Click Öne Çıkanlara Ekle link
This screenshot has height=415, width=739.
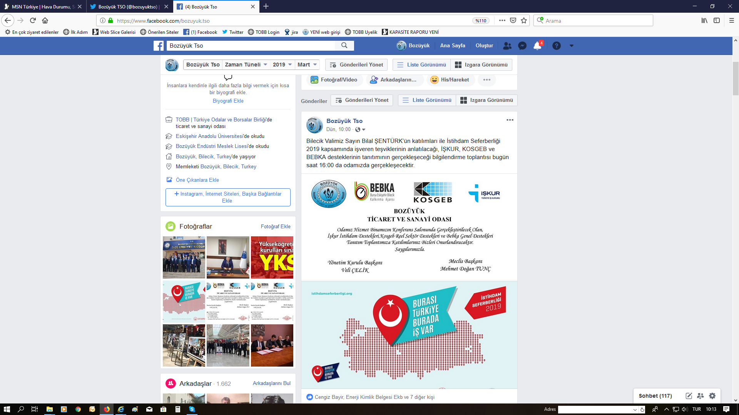click(197, 180)
